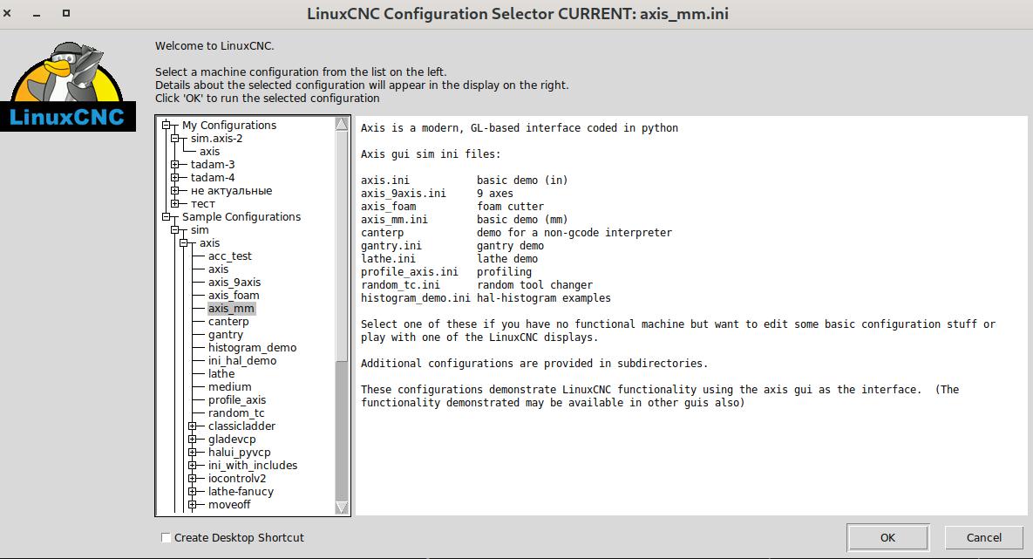Expand the tadam-3 folder
Image resolution: width=1033 pixels, height=559 pixels.
click(174, 165)
